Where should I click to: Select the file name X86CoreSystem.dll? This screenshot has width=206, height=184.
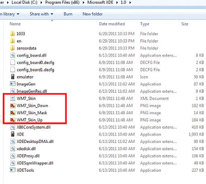pyautogui.click(x=33, y=127)
